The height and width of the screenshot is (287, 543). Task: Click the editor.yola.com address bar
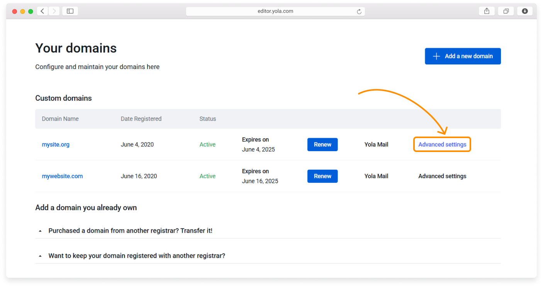(275, 11)
